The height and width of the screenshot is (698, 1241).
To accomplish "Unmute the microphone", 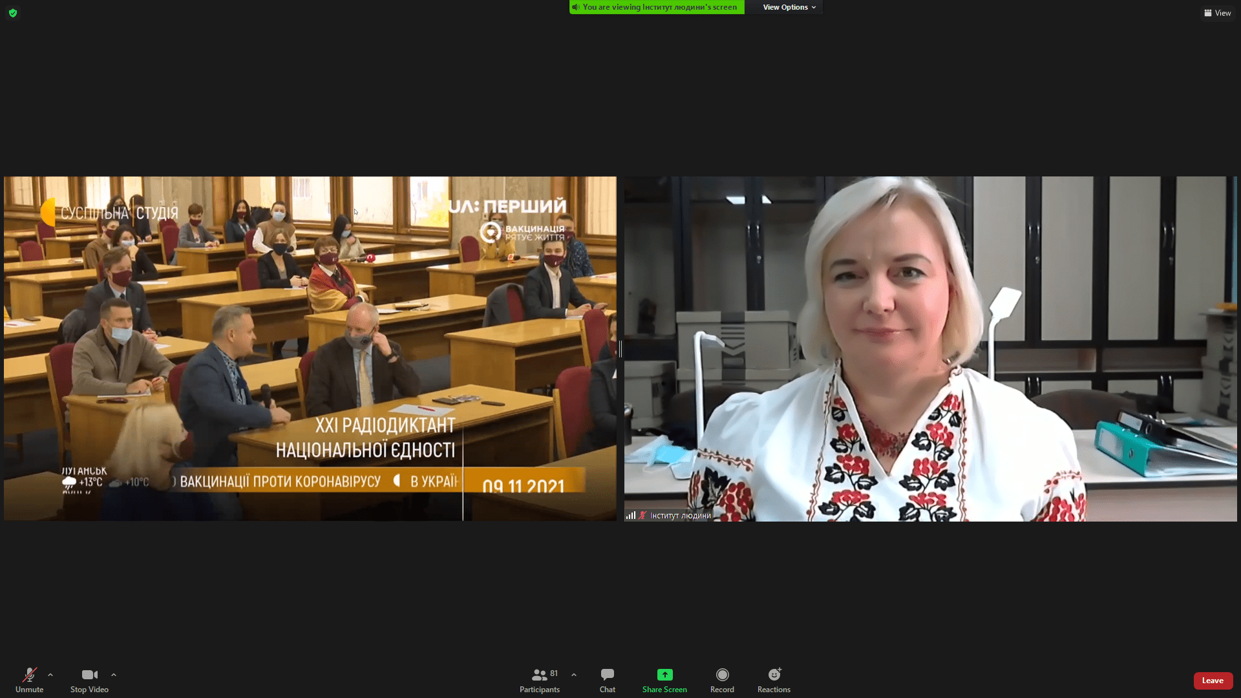I will [x=30, y=675].
